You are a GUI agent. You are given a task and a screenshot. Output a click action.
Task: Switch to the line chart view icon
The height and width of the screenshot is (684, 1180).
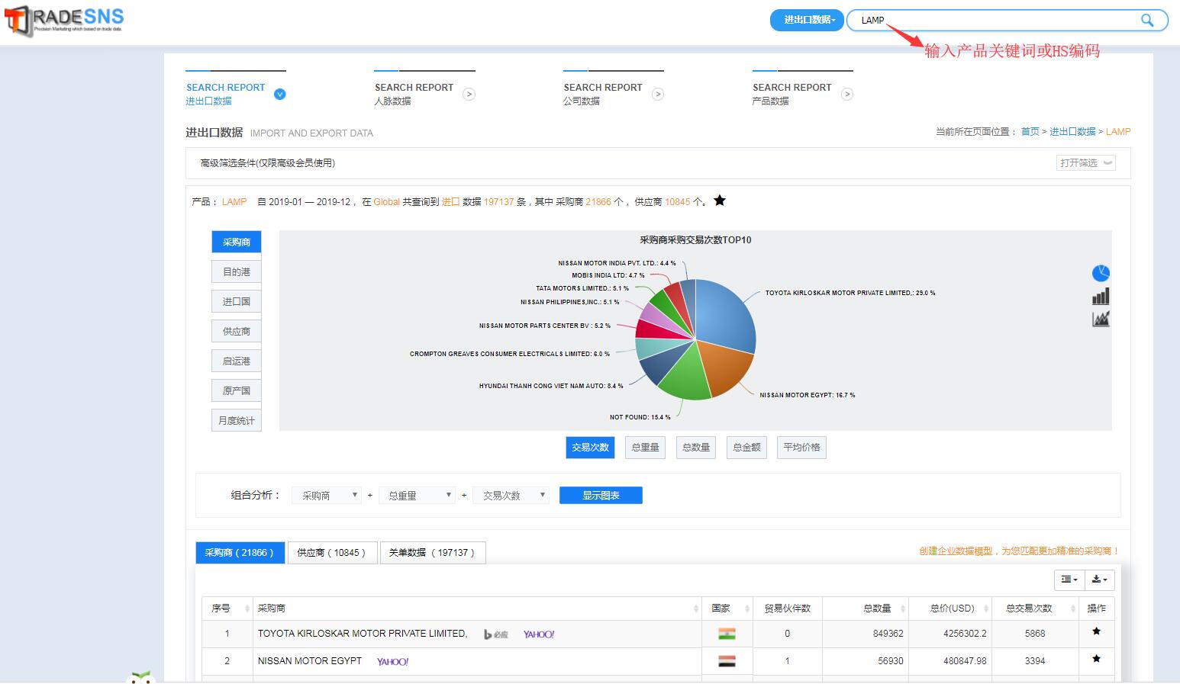pos(1101,319)
